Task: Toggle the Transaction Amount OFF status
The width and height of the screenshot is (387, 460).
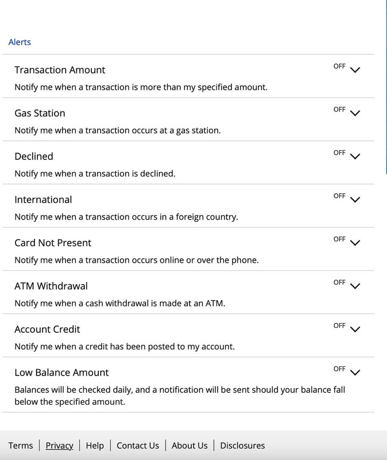Action: point(339,67)
